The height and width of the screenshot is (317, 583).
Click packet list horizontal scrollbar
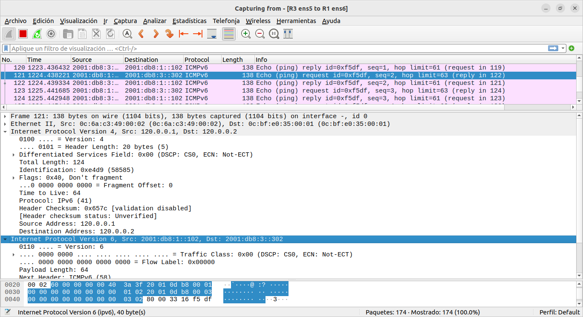coord(288,107)
